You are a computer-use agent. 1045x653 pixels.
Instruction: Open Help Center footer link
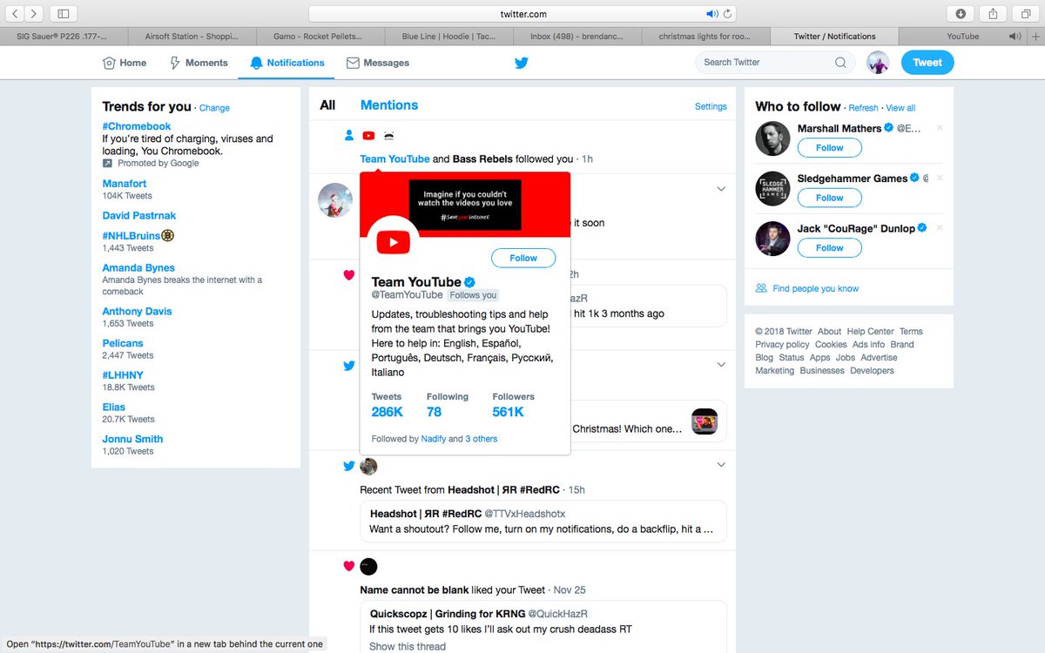[870, 332]
